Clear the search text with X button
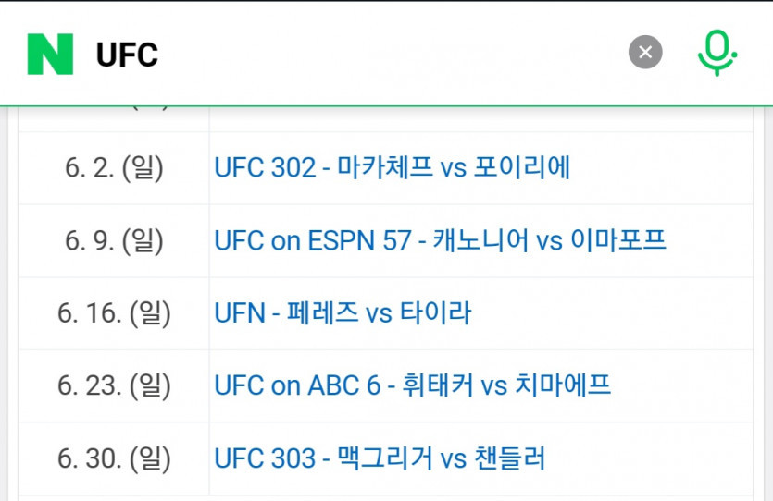773x501 pixels. (x=645, y=53)
